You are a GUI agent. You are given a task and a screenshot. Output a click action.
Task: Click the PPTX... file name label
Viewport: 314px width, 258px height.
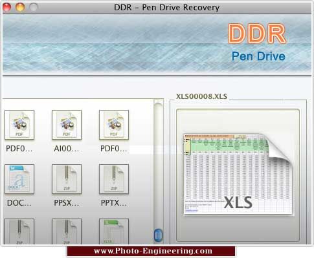114,203
